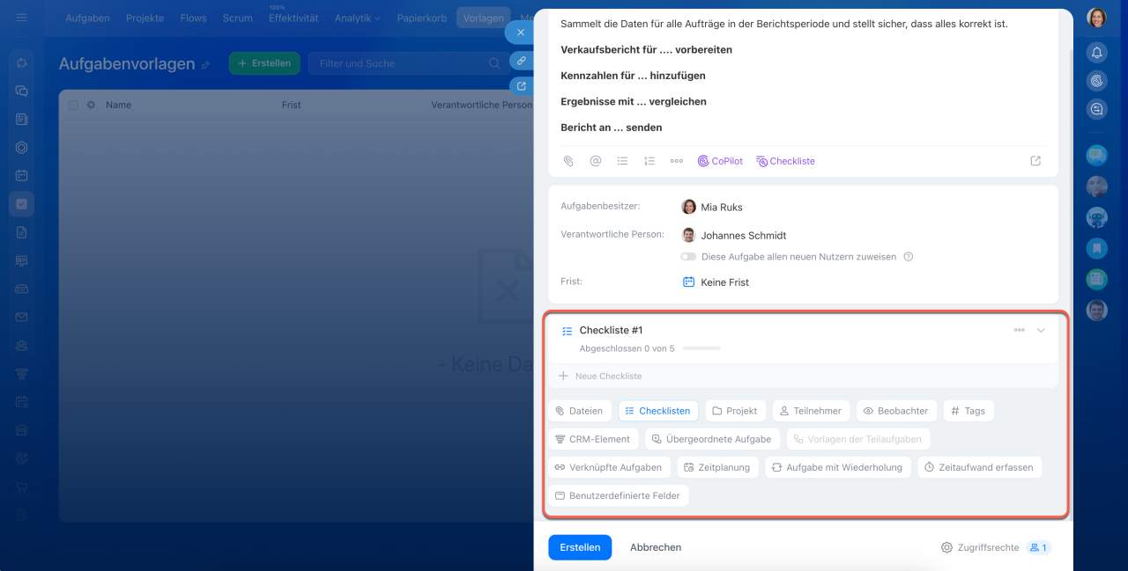Open CoPilot in the editor toolbar
This screenshot has height=571, width=1128.
tap(720, 161)
